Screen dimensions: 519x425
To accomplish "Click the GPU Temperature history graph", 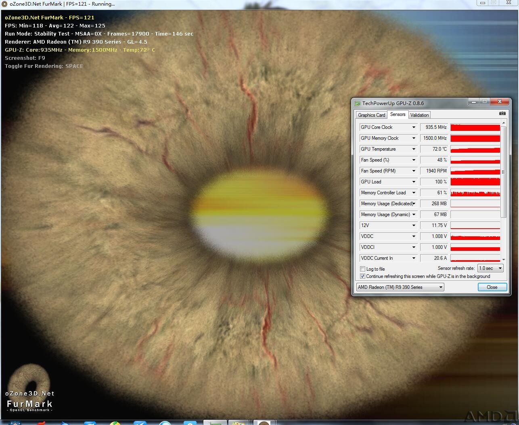I will [475, 149].
